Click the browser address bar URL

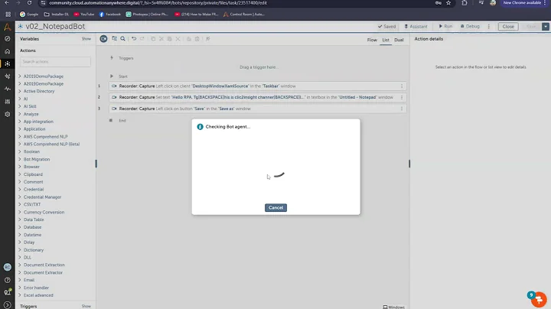(x=158, y=3)
